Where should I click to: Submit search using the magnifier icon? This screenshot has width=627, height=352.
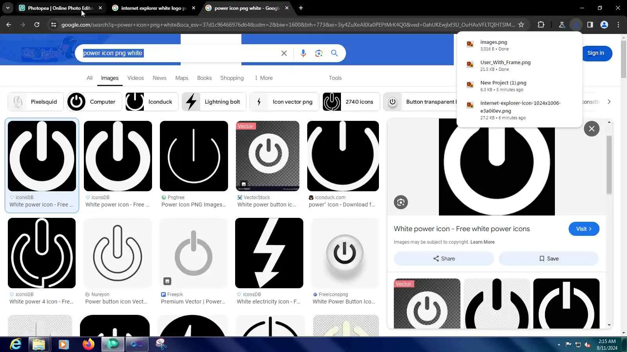click(334, 53)
